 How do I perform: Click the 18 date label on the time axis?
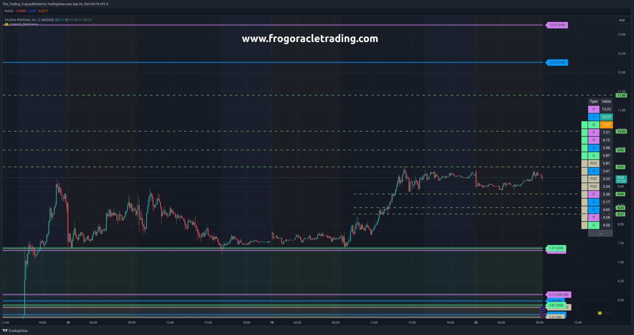click(68, 323)
